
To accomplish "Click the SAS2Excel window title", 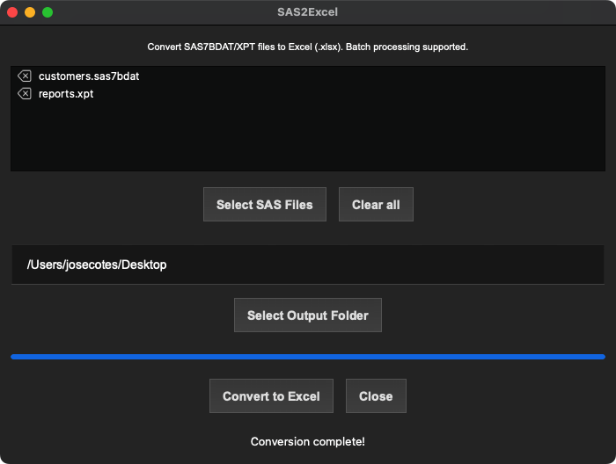I will click(x=308, y=12).
